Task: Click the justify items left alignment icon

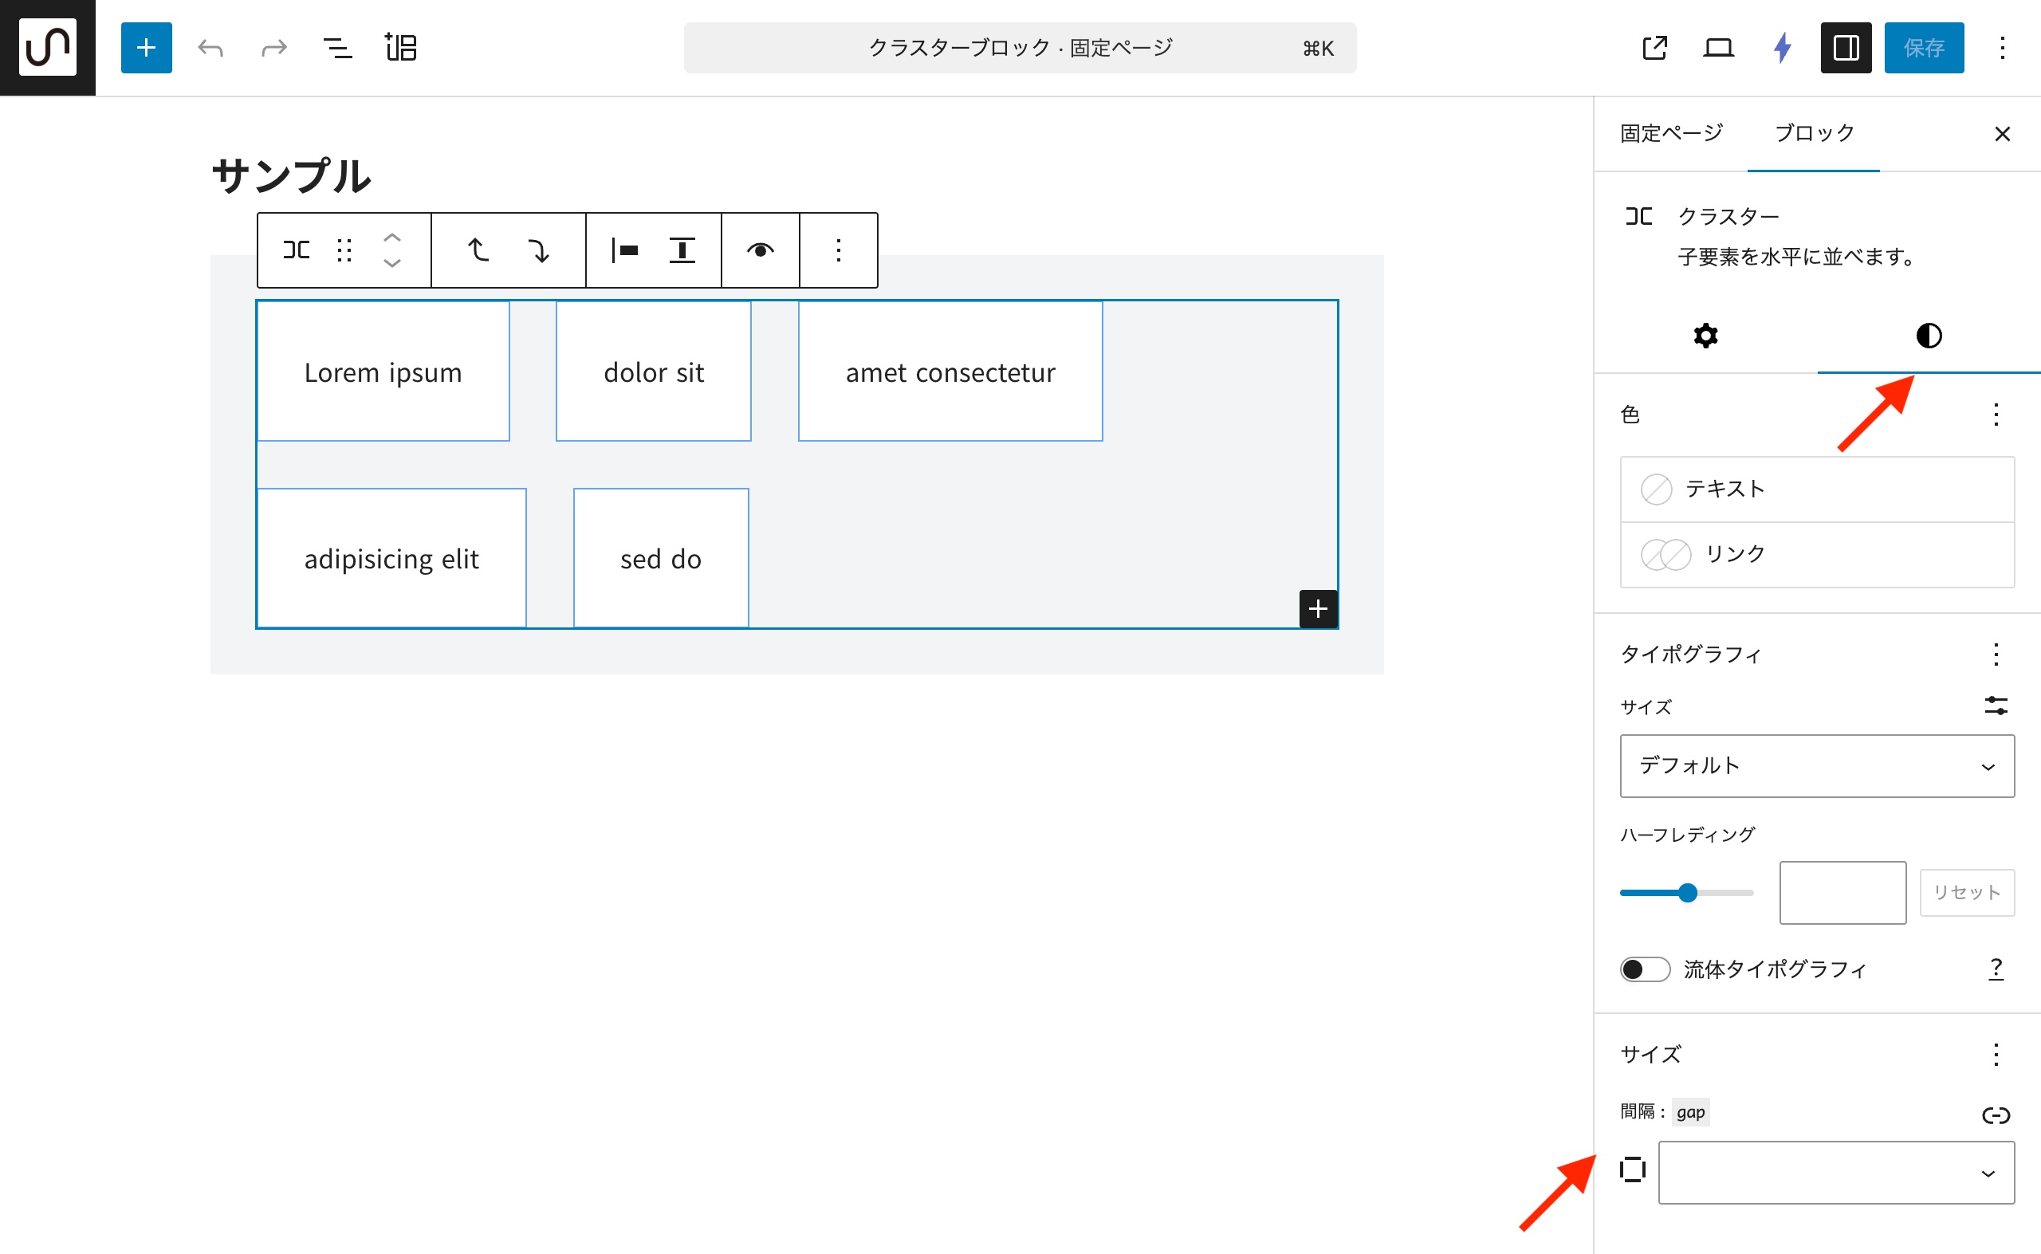Action: (624, 250)
